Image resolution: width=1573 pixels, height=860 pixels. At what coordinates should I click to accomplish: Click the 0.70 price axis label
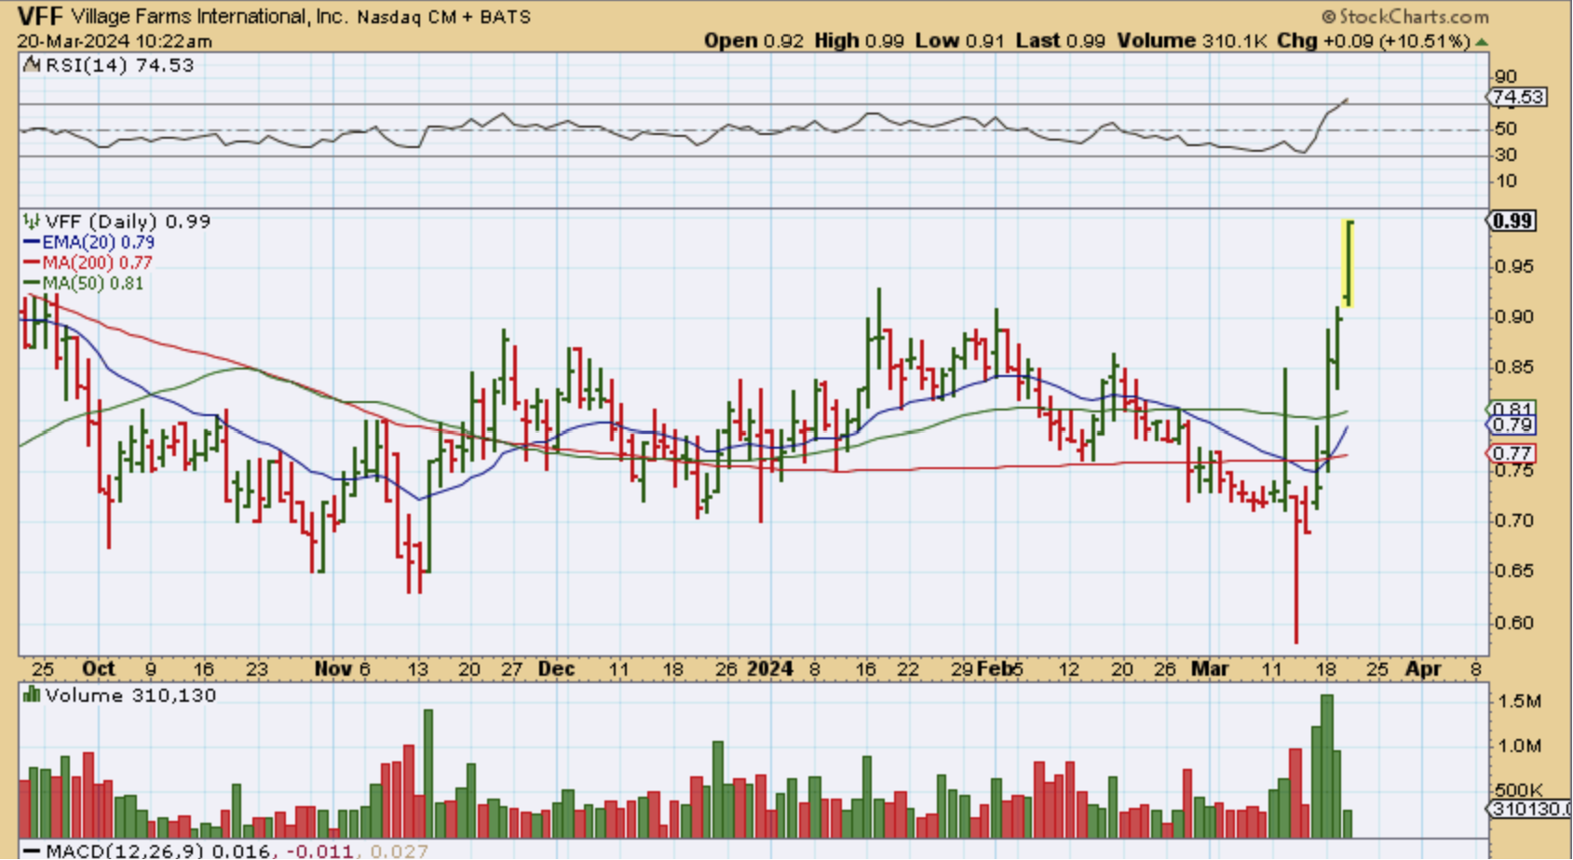[1514, 520]
